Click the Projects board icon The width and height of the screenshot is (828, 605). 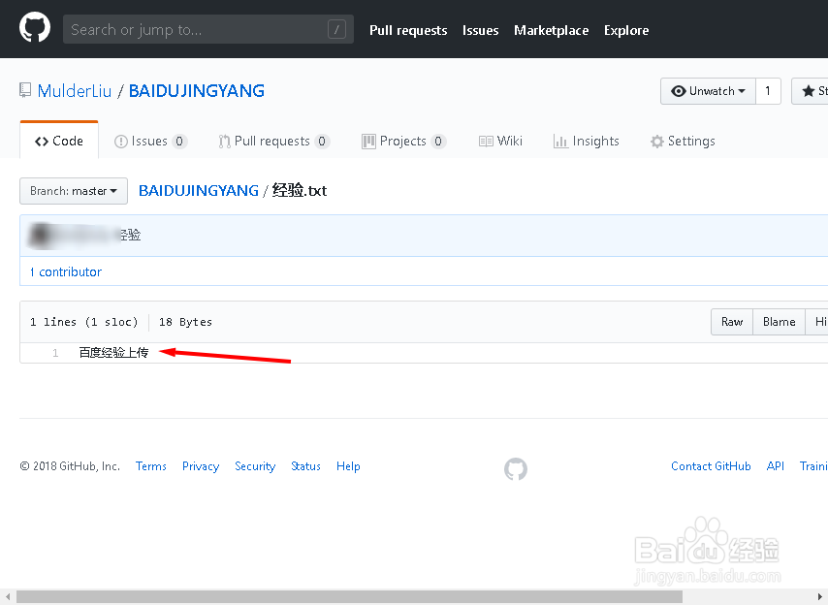coord(368,142)
